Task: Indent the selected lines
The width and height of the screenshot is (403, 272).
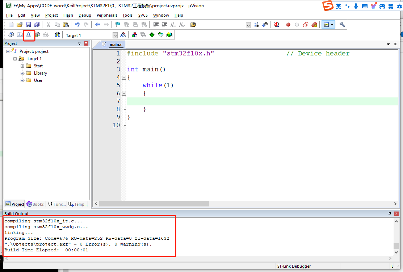Action: pos(156,25)
